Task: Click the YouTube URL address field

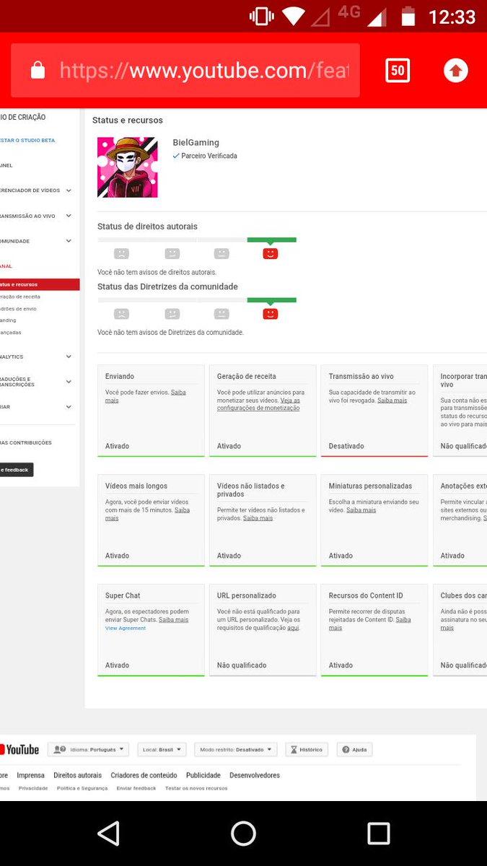Action: tap(185, 70)
